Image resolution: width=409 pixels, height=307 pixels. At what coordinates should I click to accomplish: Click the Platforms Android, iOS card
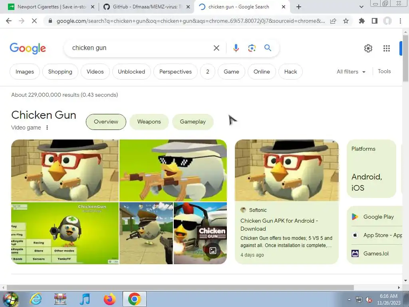tap(371, 169)
